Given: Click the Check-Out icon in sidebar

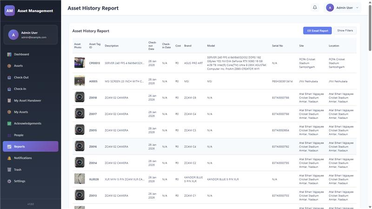Looking at the screenshot, I should (9, 78).
